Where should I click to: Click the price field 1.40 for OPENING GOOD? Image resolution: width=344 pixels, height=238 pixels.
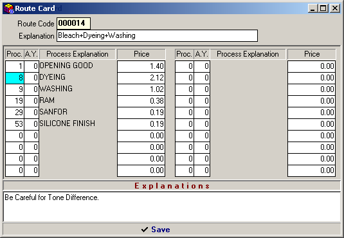pyautogui.click(x=141, y=66)
